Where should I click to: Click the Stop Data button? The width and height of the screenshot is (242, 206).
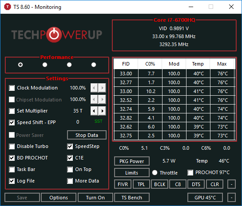(87, 135)
